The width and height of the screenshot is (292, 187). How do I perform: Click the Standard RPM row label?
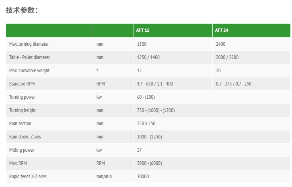[x=22, y=84]
